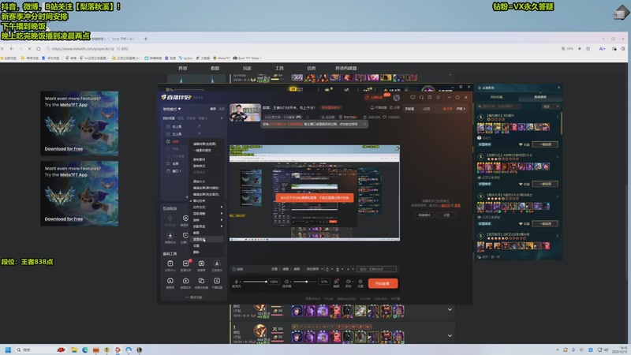Switch streaming layout to 横屏
Viewport: 631px width, 355px height.
point(213,109)
